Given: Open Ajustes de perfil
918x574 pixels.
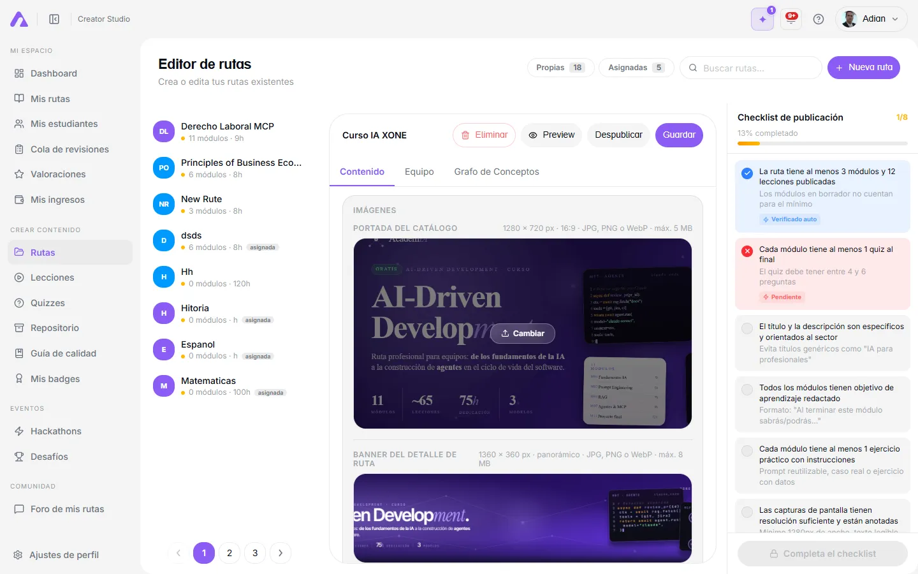Looking at the screenshot, I should coord(70,555).
